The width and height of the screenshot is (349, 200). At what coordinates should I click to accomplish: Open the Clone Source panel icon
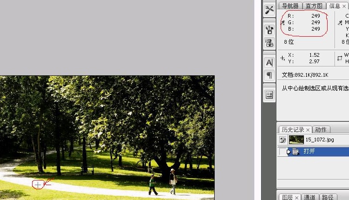tap(269, 43)
